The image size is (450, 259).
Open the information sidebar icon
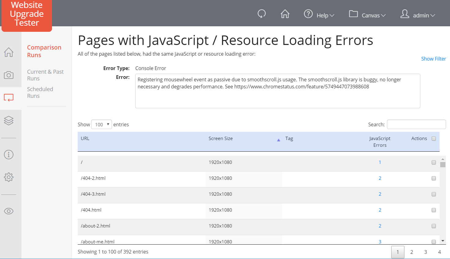(9, 154)
